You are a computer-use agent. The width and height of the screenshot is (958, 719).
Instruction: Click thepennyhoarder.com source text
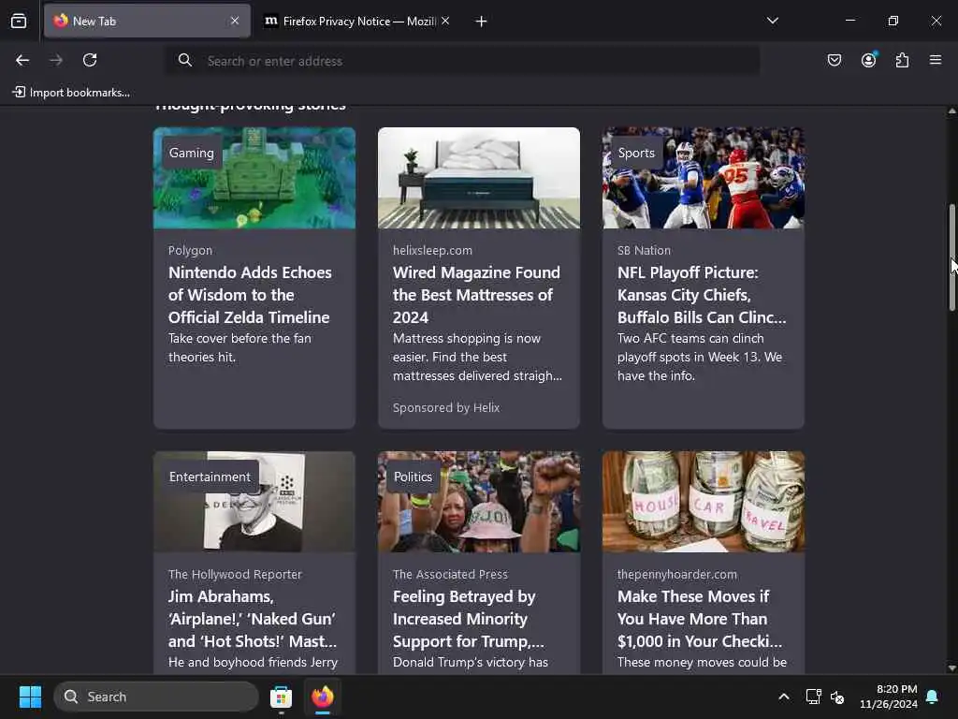(x=677, y=574)
